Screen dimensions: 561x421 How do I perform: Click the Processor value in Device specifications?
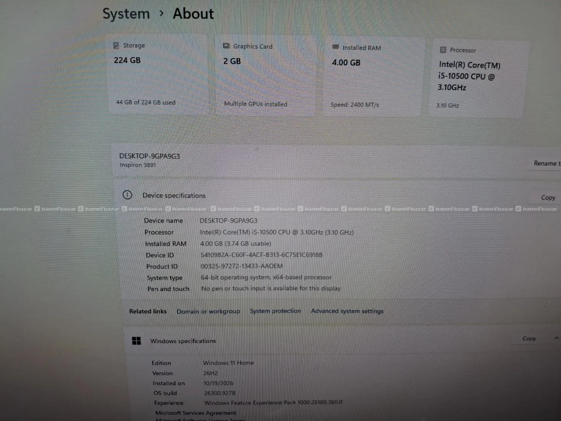pos(276,232)
